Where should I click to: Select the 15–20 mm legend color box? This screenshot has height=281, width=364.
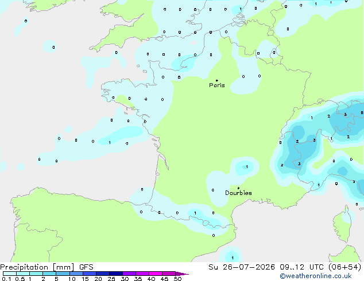click(89, 274)
